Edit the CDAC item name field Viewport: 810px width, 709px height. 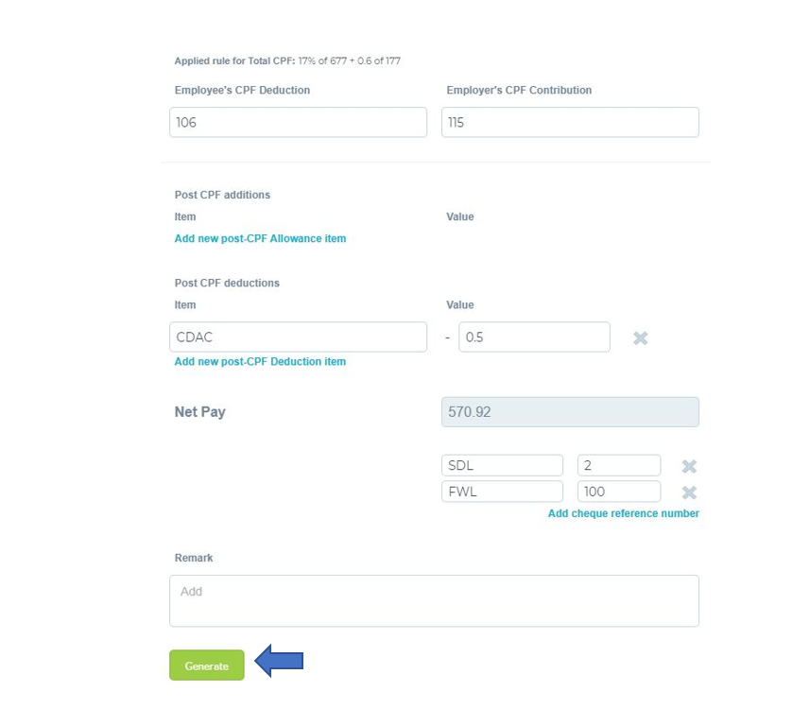click(298, 337)
